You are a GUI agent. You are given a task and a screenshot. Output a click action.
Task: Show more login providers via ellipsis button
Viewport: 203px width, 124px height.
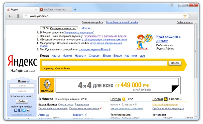pos(28,110)
